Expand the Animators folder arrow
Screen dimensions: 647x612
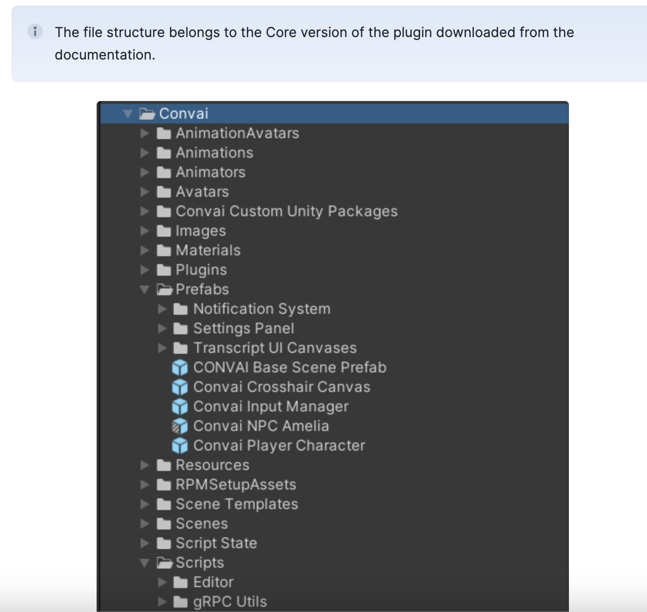(x=144, y=172)
